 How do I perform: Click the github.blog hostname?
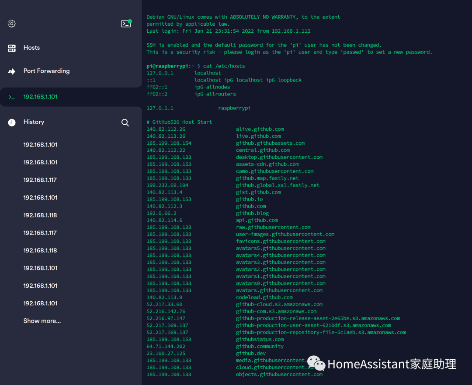(253, 213)
